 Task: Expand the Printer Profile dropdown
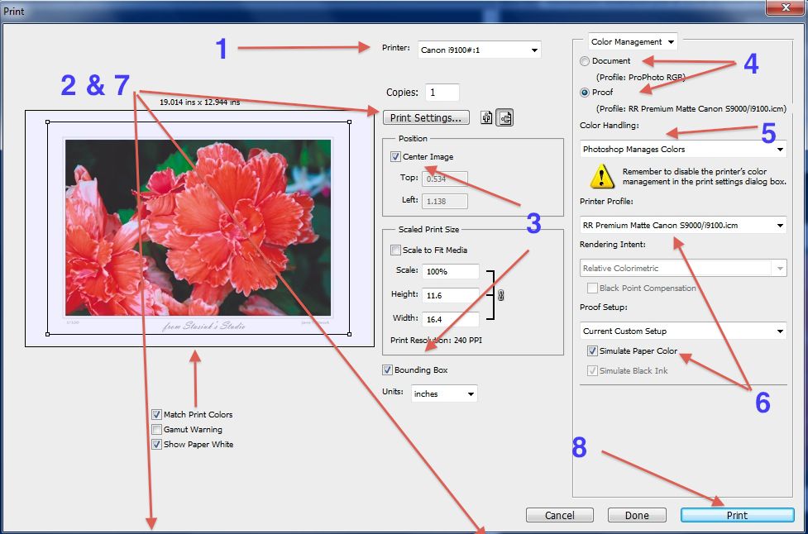(683, 226)
